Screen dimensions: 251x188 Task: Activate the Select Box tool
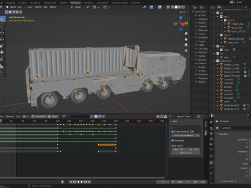coord(2,19)
